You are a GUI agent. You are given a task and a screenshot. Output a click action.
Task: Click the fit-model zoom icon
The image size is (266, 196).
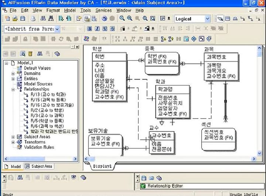153,18
